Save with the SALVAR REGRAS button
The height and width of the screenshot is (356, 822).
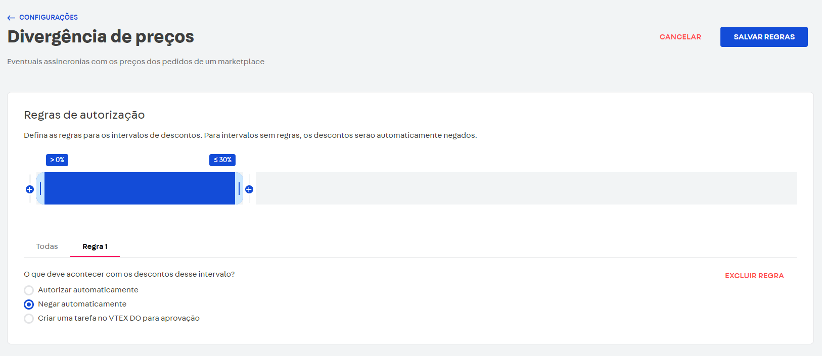tap(763, 37)
